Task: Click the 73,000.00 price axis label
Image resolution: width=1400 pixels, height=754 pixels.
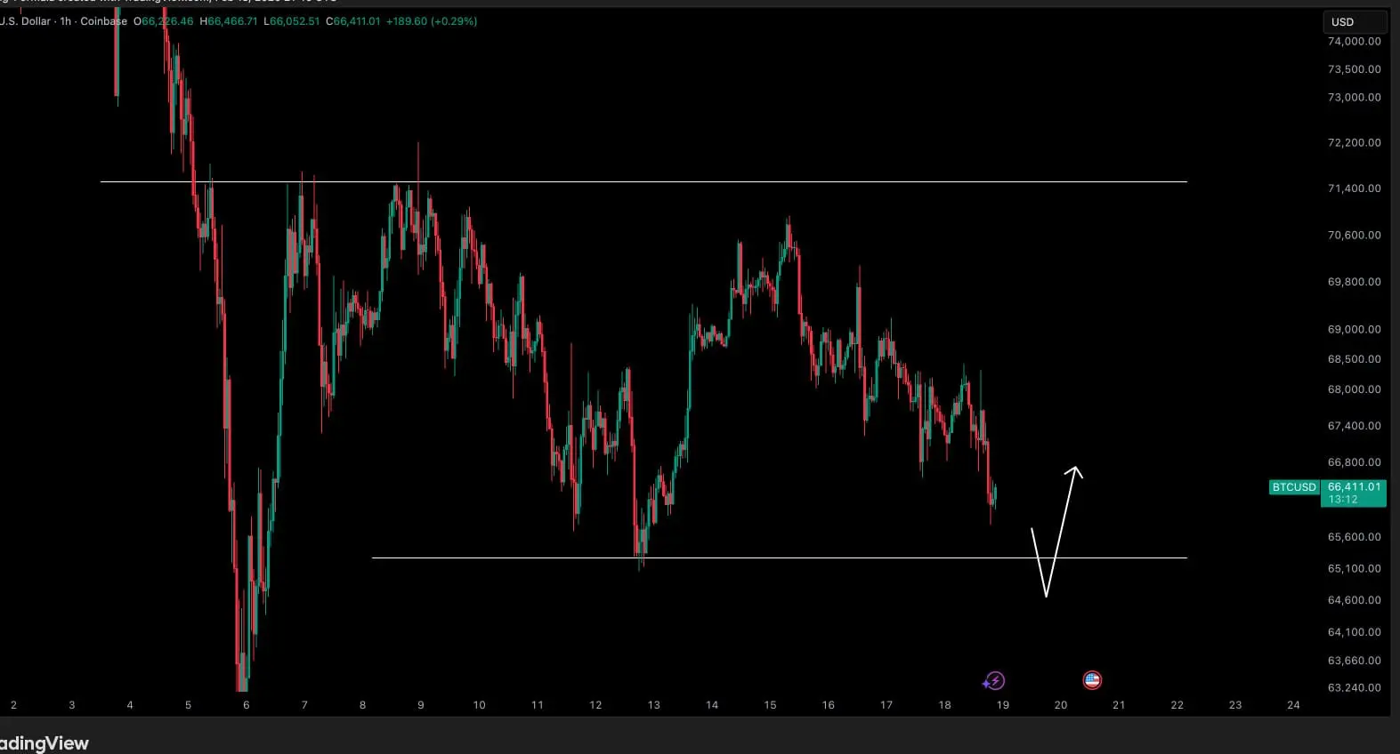Action: [x=1354, y=98]
